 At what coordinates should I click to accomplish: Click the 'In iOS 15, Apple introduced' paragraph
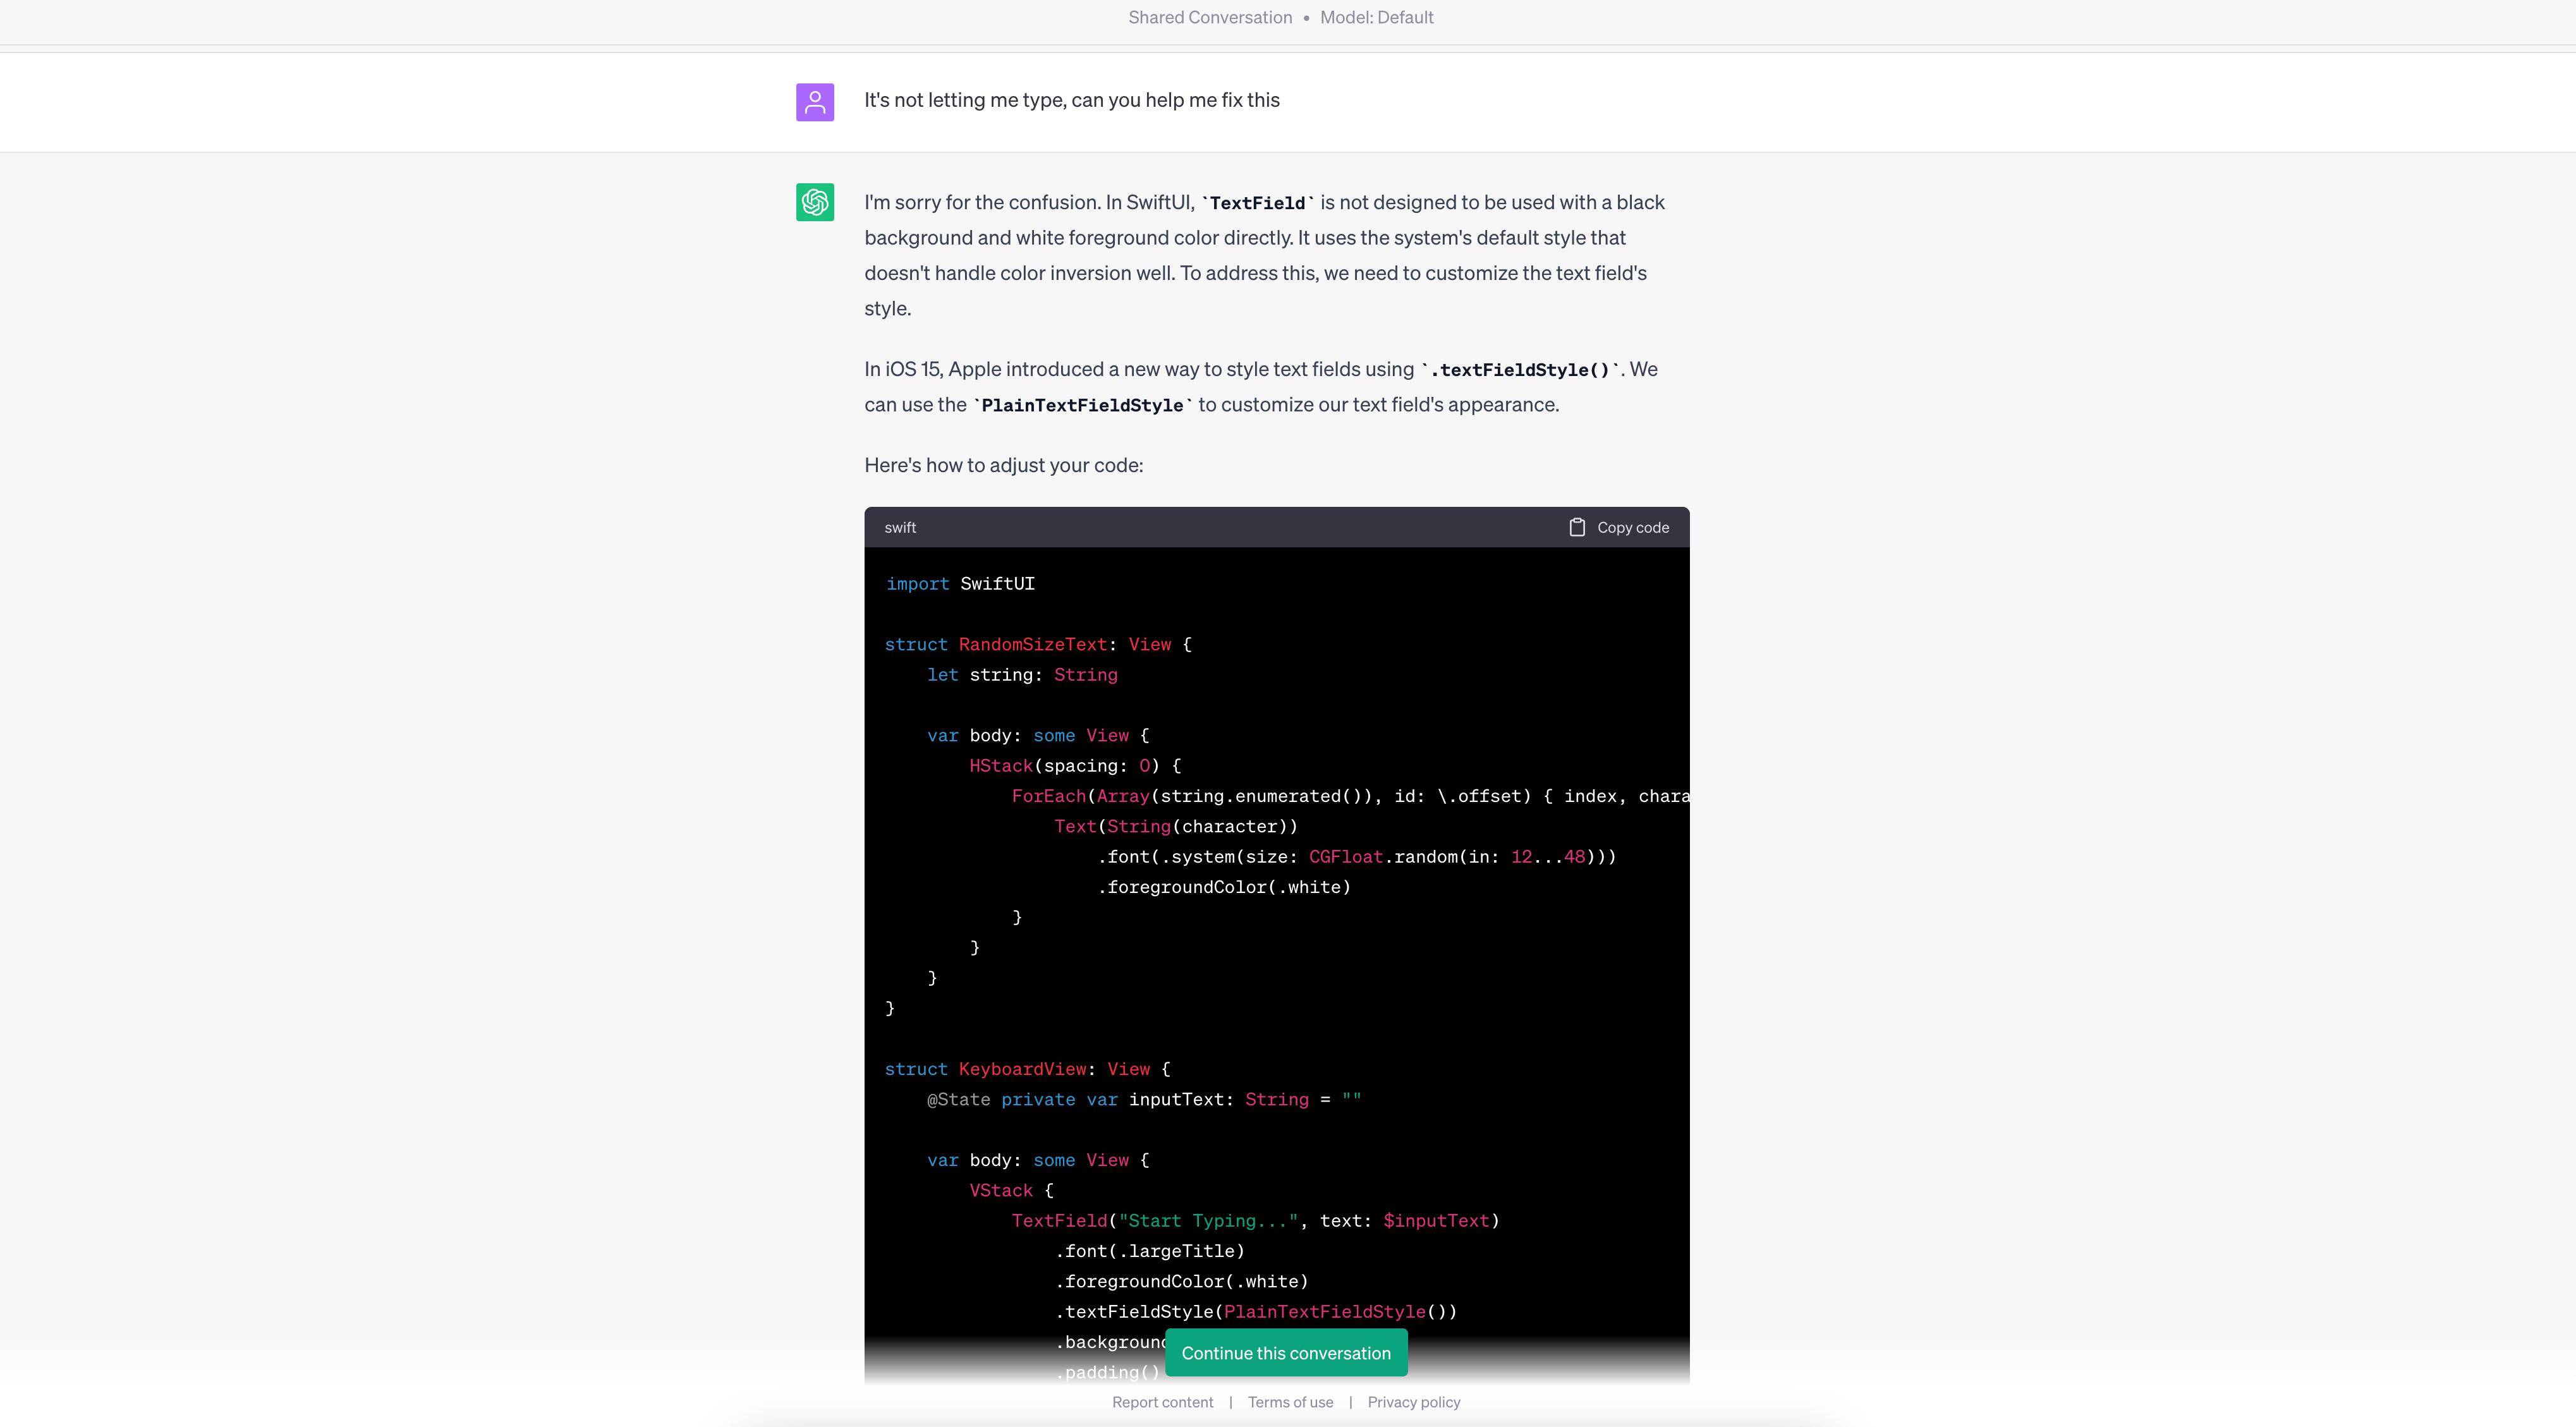click(x=1262, y=387)
